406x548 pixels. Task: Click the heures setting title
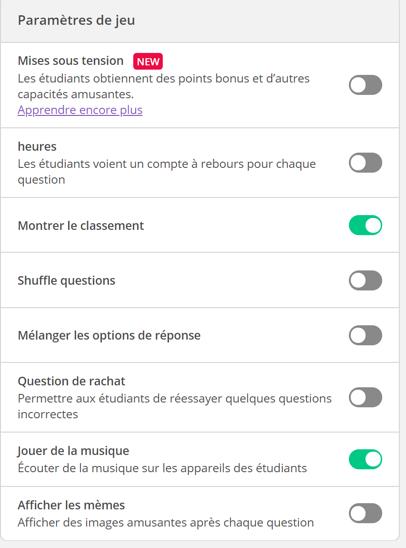point(37,147)
